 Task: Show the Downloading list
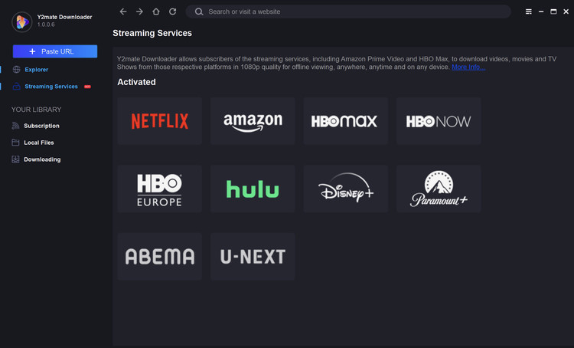point(42,159)
